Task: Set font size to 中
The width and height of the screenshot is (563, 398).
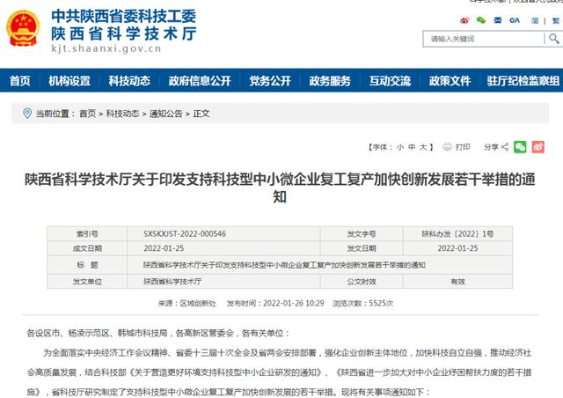Action: pyautogui.click(x=412, y=147)
